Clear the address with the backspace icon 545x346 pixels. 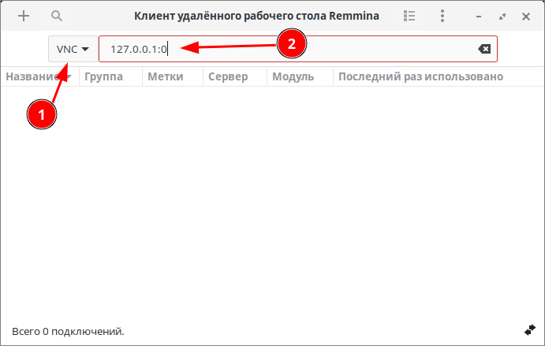[484, 49]
